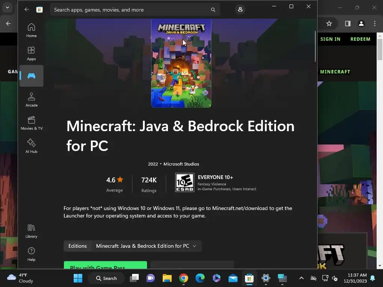The image size is (383, 287).
Task: Open the notification bell in the tray
Action: point(373,278)
